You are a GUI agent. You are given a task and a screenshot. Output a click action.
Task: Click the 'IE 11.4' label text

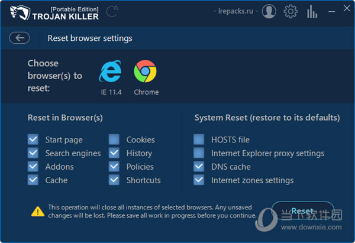[x=111, y=92]
